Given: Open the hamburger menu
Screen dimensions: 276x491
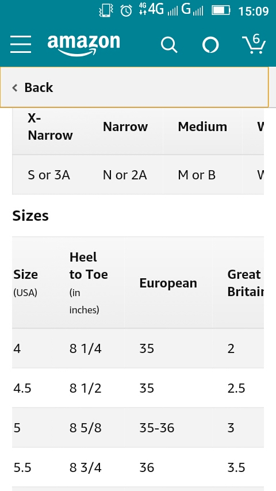Looking at the screenshot, I should (x=21, y=44).
